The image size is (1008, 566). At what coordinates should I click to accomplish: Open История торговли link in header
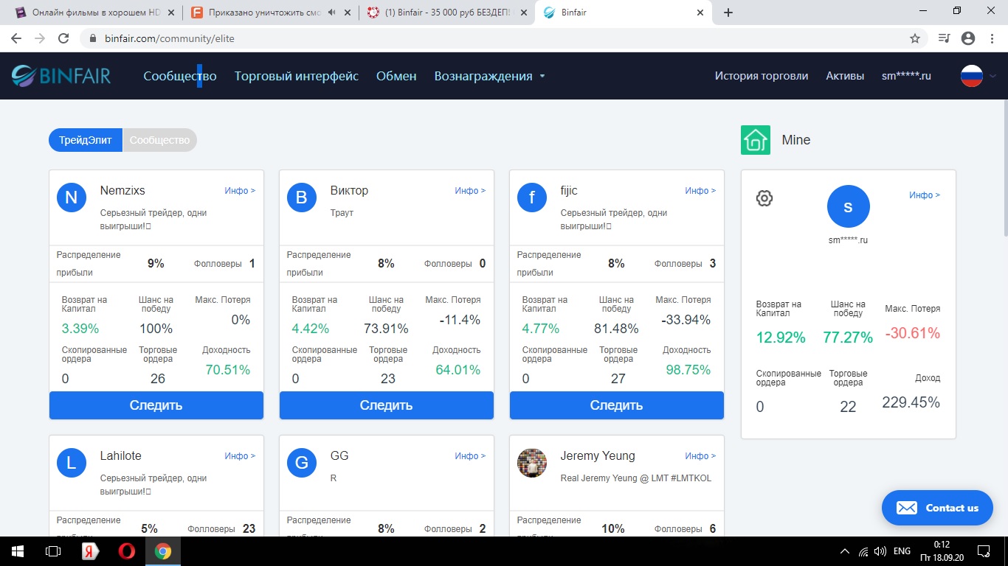tap(761, 76)
